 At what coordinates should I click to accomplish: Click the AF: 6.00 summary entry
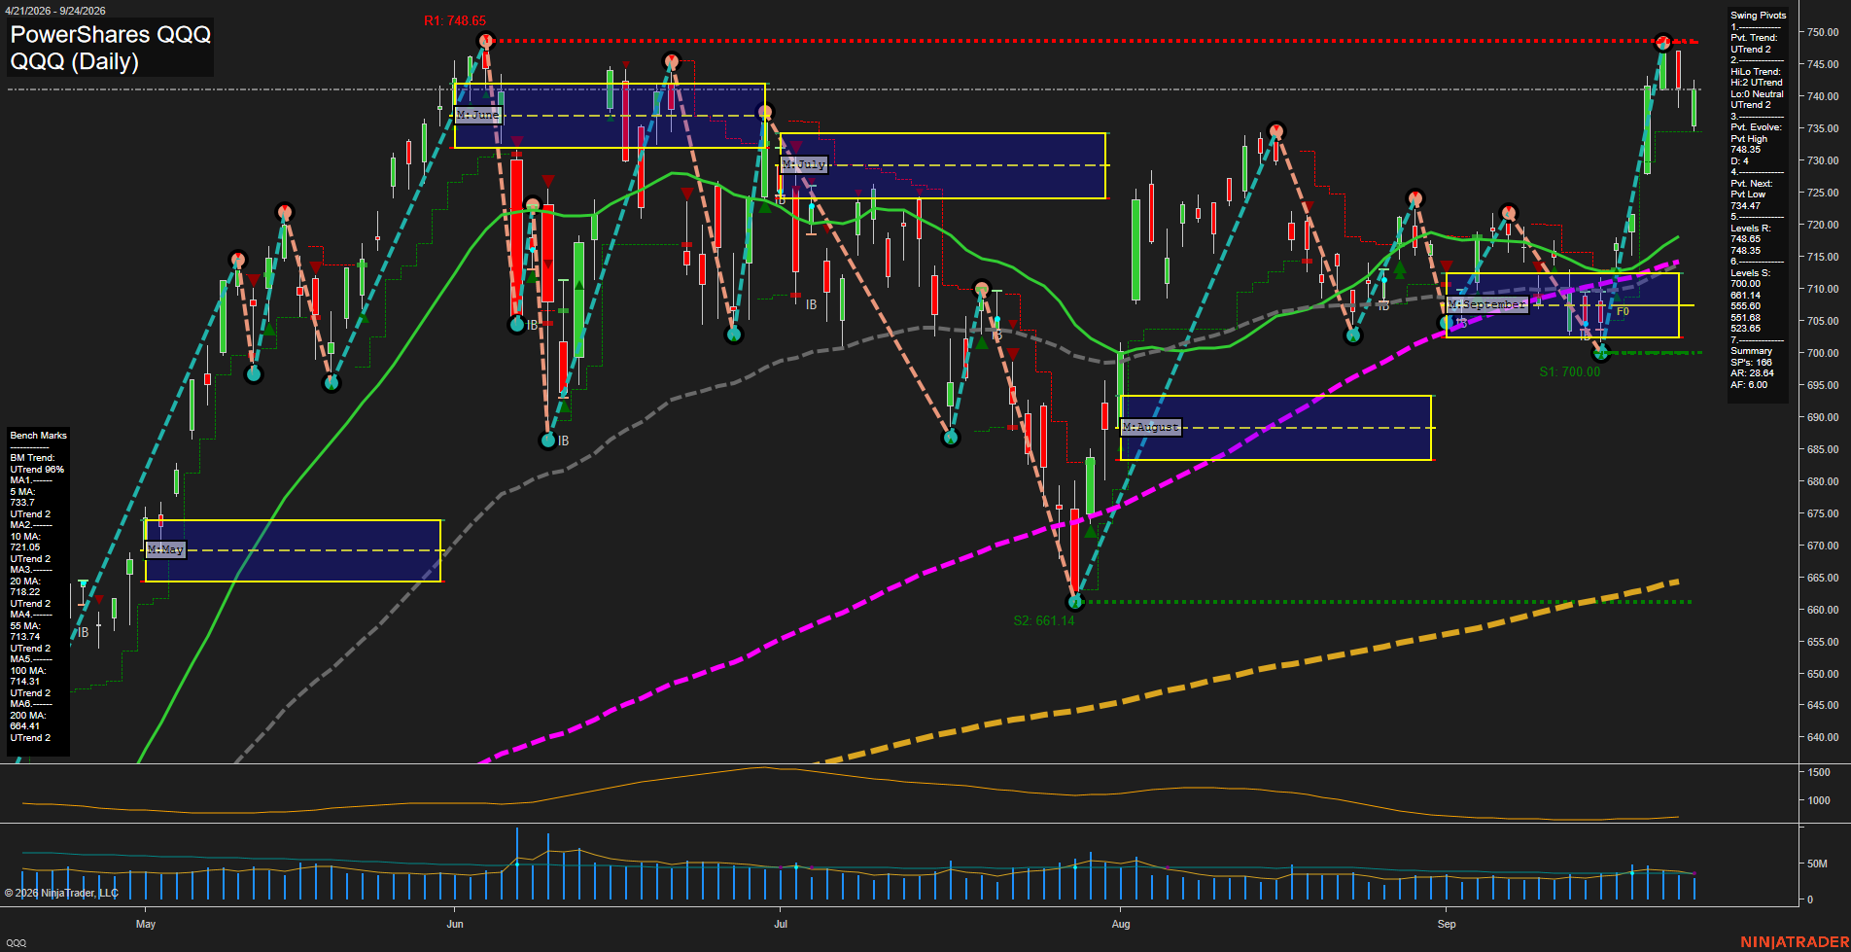point(1749,385)
